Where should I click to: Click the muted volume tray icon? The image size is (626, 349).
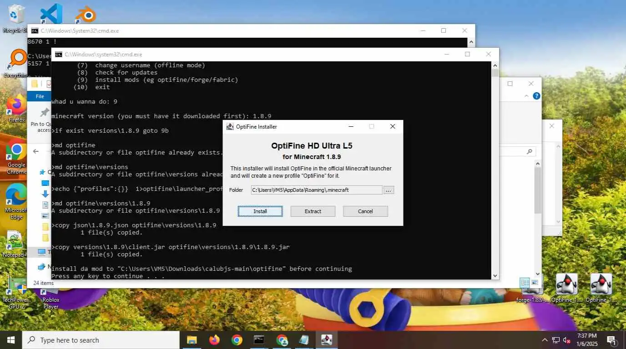click(567, 340)
